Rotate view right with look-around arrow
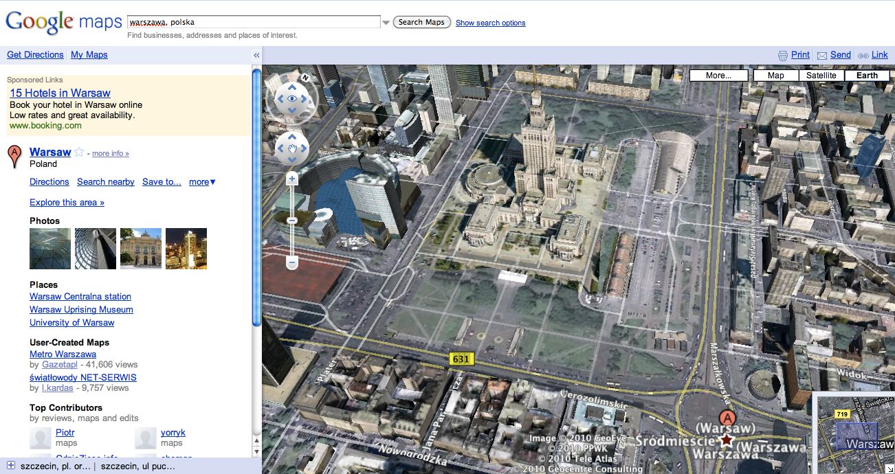This screenshot has height=474, width=895. pos(305,100)
